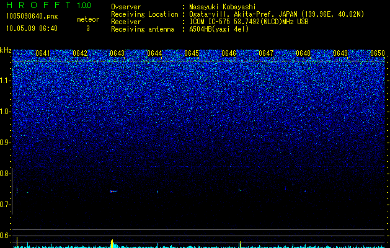
Task: Click the 0.6 kHz axis label
Action: [x=6, y=236]
